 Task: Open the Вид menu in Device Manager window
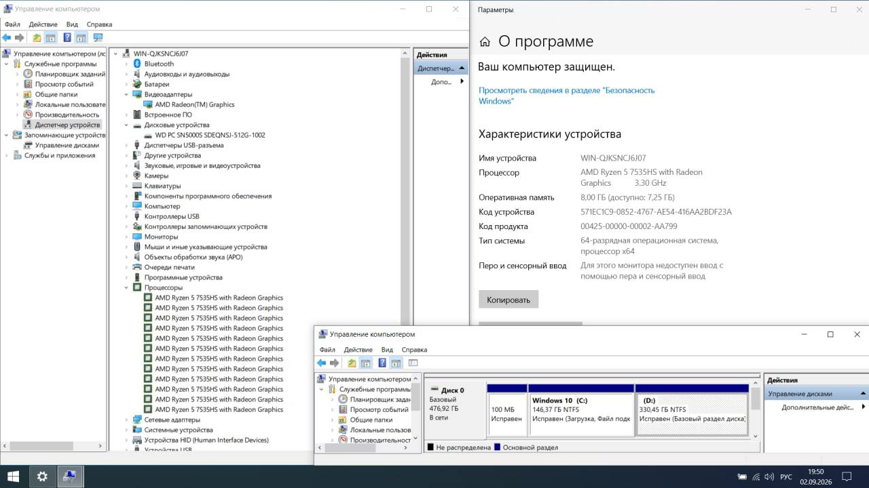pyautogui.click(x=72, y=24)
